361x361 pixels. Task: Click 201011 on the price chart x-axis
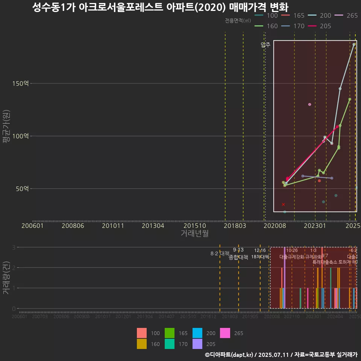pos(113,226)
